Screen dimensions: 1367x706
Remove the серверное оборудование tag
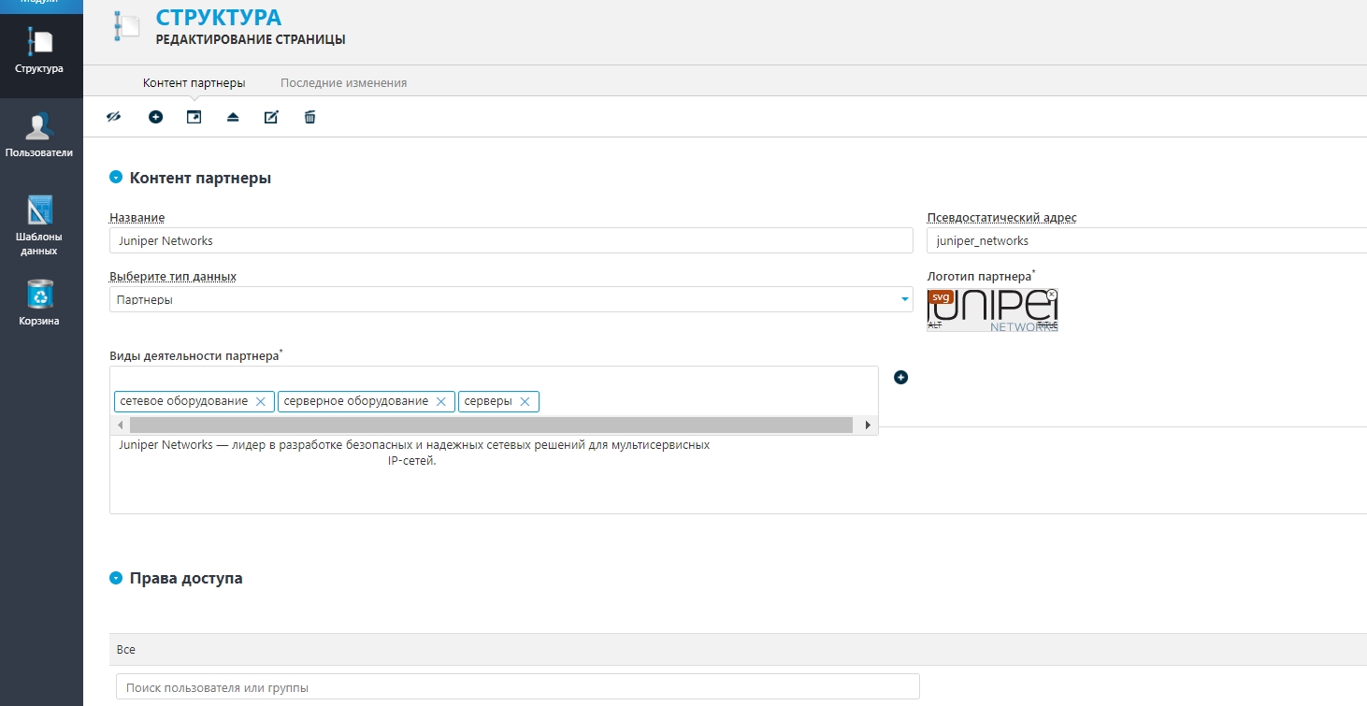[x=441, y=401]
